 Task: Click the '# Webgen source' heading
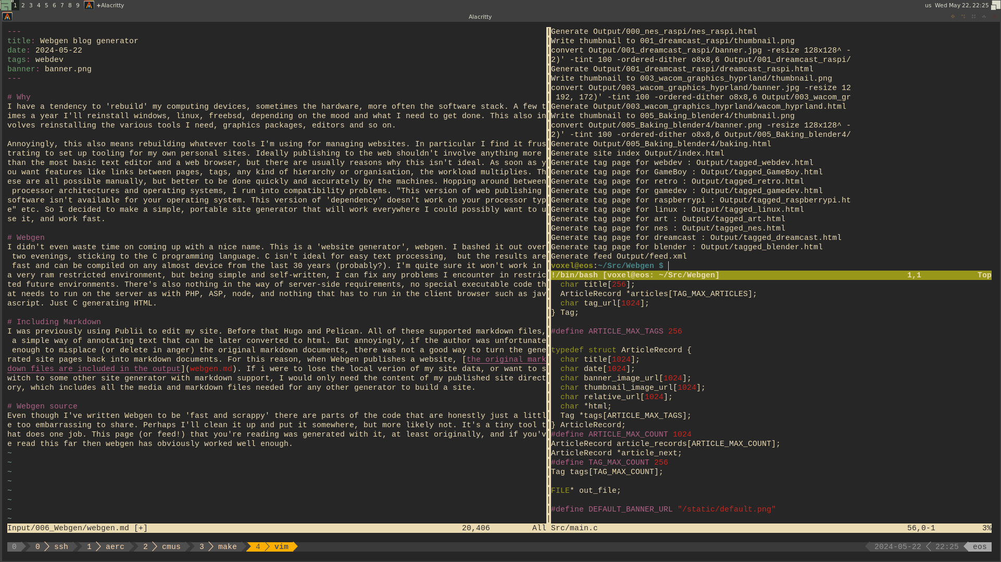point(42,406)
